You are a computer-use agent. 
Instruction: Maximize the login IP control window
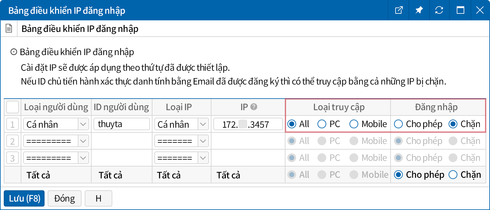[460, 10]
